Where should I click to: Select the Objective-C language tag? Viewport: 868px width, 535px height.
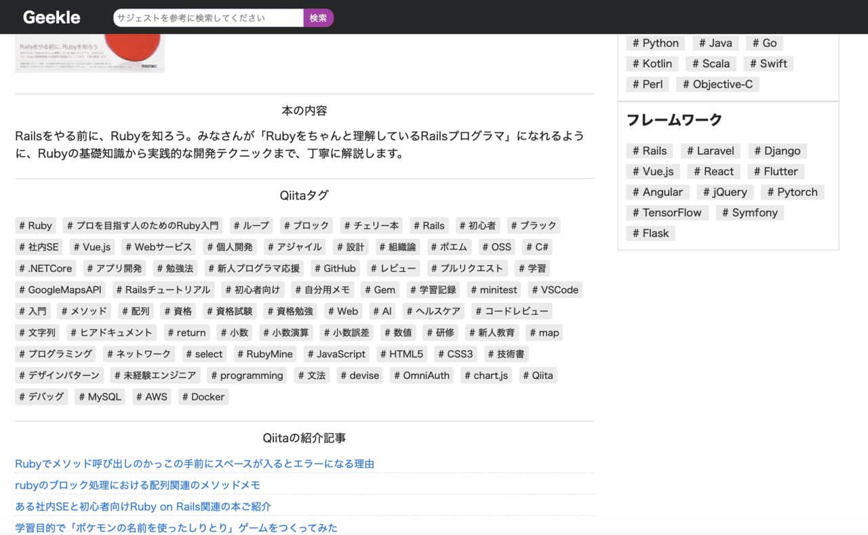[717, 83]
